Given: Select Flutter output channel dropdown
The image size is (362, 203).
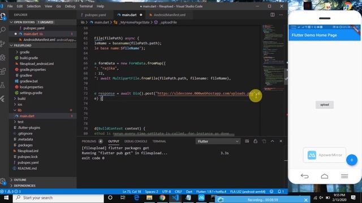Looking at the screenshot, I should pyautogui.click(x=218, y=142).
